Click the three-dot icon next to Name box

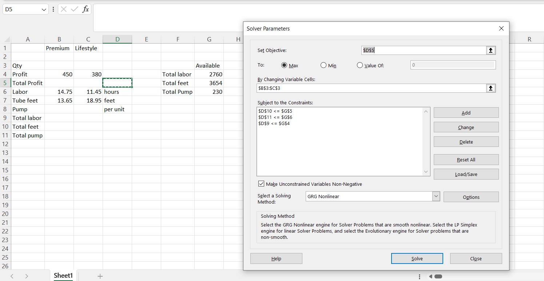(53, 9)
